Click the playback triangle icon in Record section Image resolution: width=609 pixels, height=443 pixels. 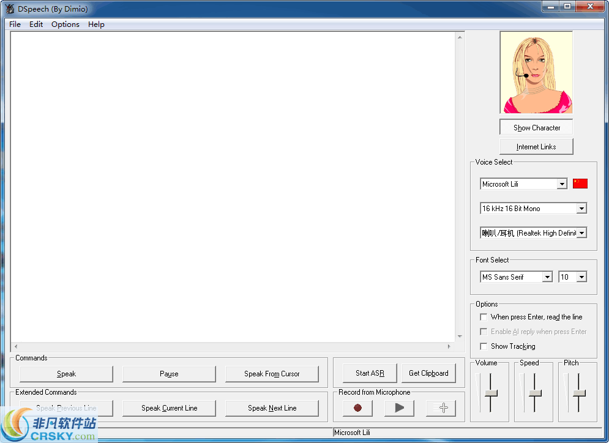click(399, 408)
